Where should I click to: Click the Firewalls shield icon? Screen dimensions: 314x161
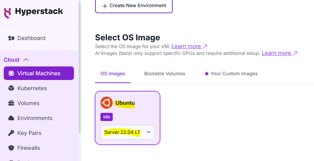pyautogui.click(x=11, y=148)
